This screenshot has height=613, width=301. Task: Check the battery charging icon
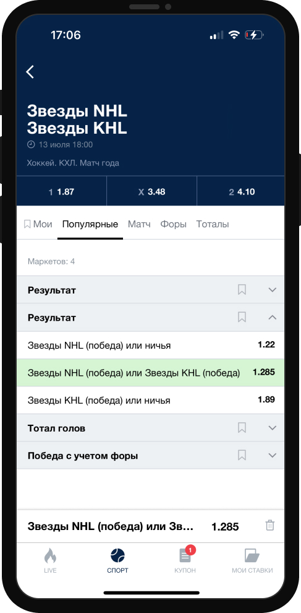pyautogui.click(x=254, y=35)
